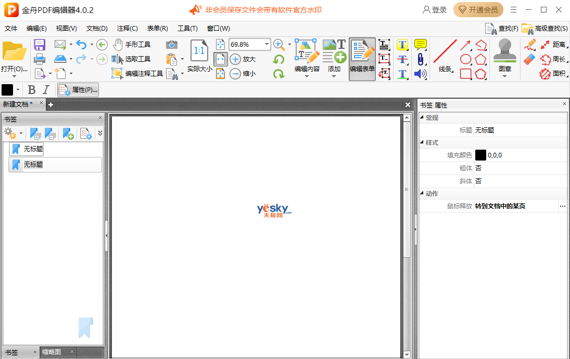Screen dimensions: 570x359
Task: Click the Properties button (属性(P)...)
Action: pyautogui.click(x=78, y=90)
